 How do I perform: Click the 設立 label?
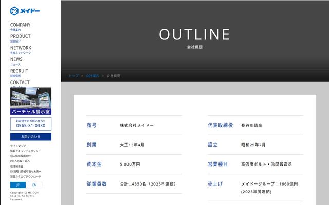213,145
